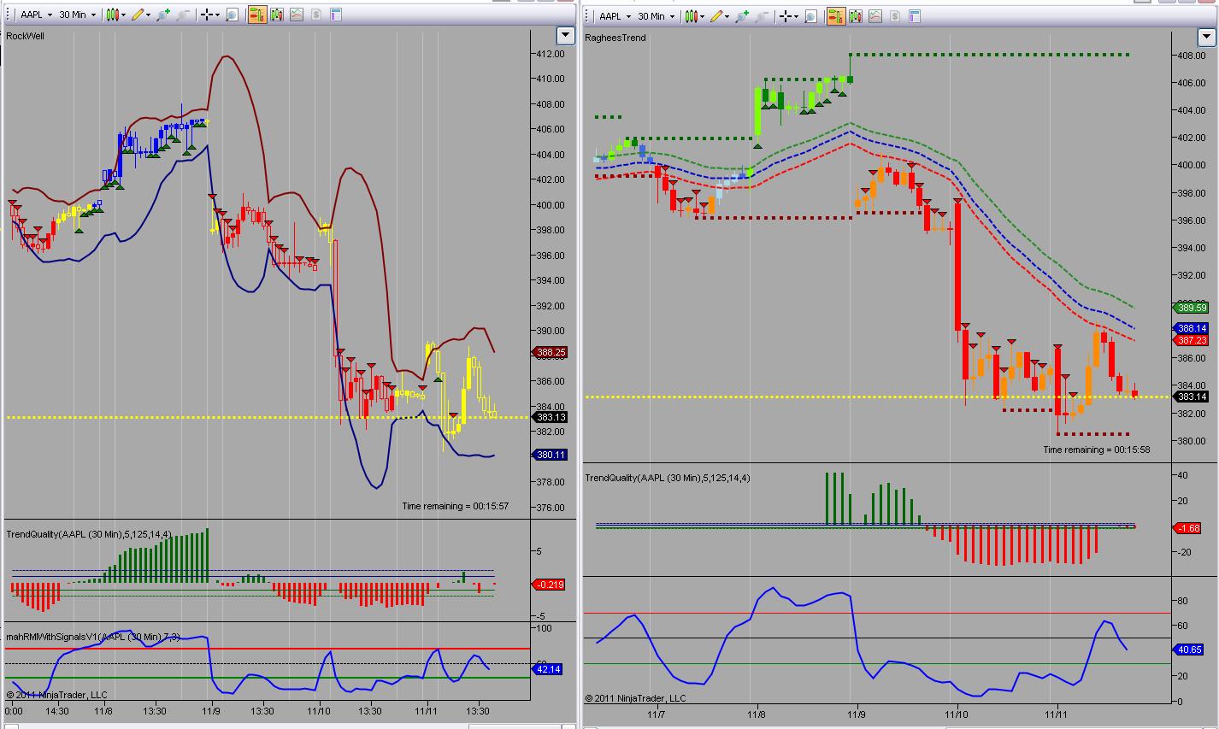The image size is (1219, 729).
Task: Expand the panel dropdown arrow on the RagheesTrend chart
Action: click(x=1206, y=37)
